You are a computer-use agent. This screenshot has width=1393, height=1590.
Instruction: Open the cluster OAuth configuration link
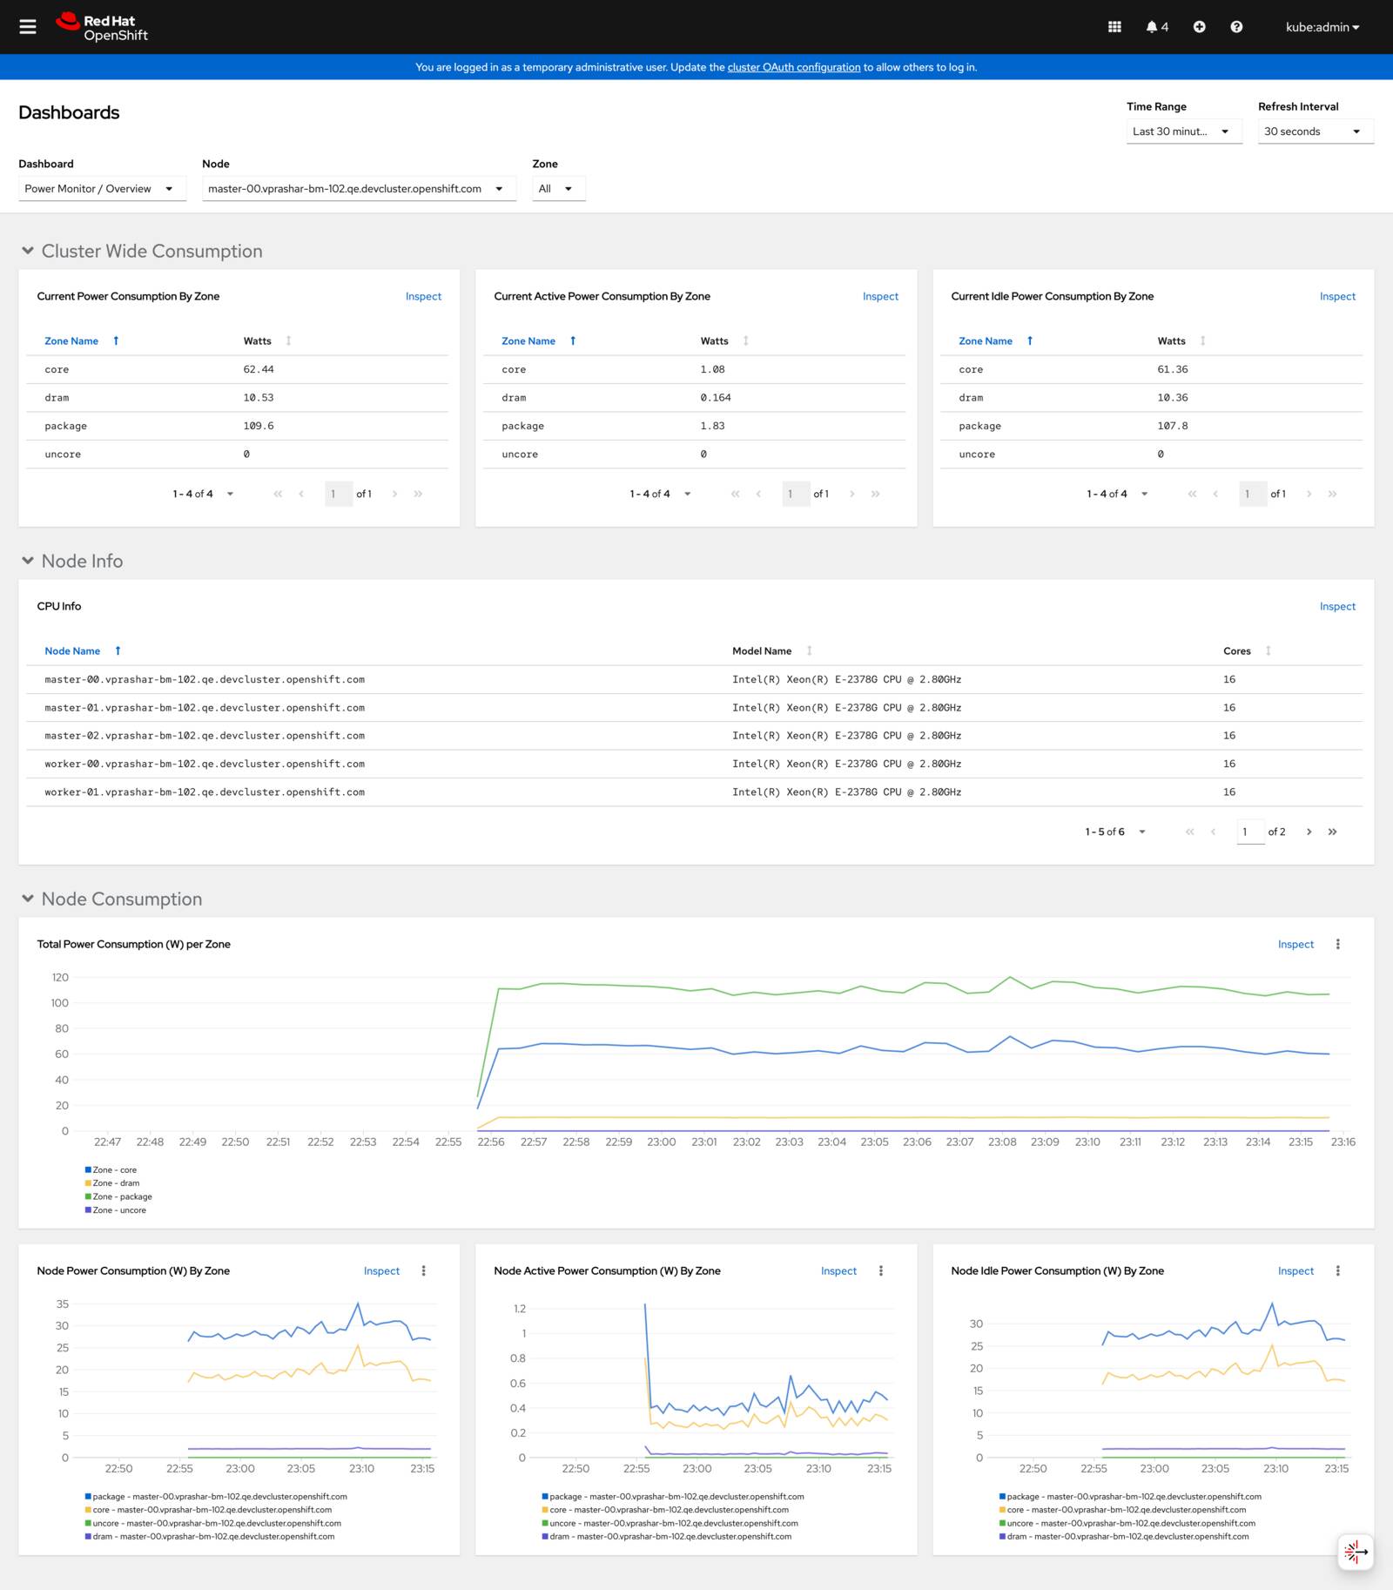click(793, 66)
